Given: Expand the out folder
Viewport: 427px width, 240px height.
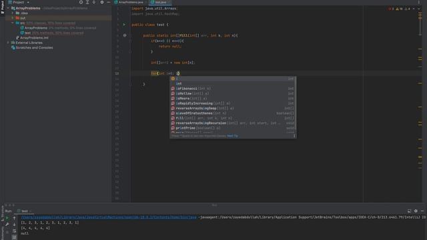Looking at the screenshot, I should [x=13, y=18].
